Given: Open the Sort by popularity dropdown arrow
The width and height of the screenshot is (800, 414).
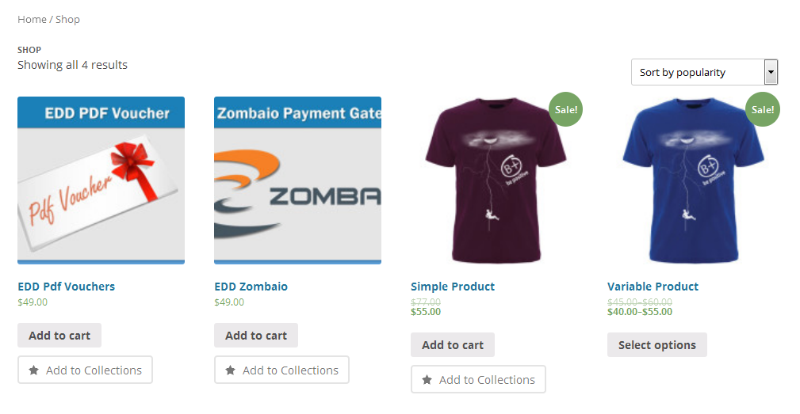Looking at the screenshot, I should pyautogui.click(x=771, y=72).
